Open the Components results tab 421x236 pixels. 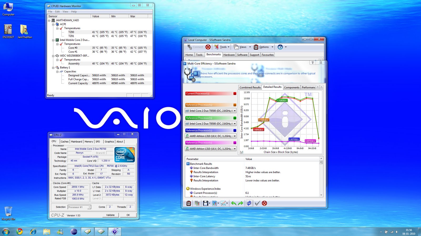(292, 87)
